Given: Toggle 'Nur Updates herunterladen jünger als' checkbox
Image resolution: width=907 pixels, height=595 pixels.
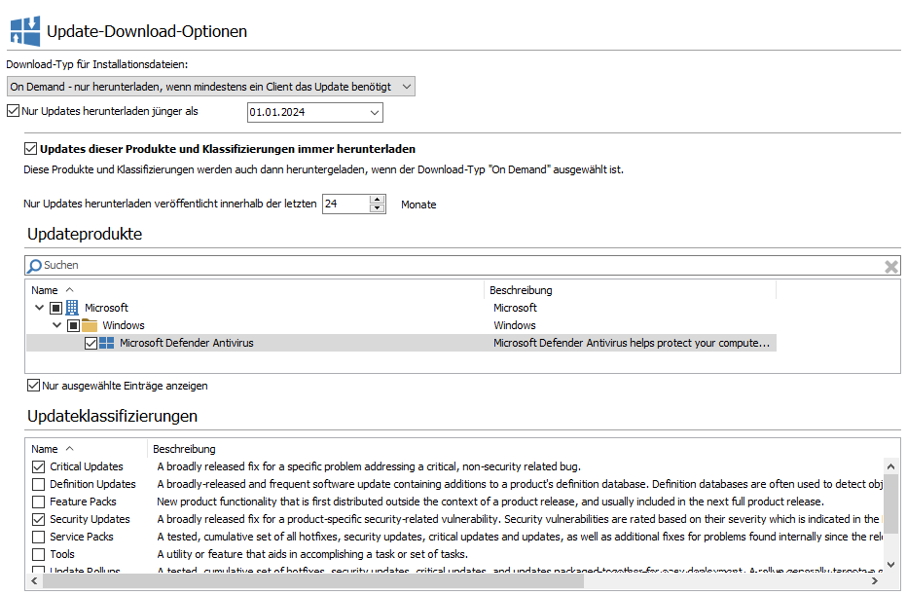Looking at the screenshot, I should [x=13, y=111].
